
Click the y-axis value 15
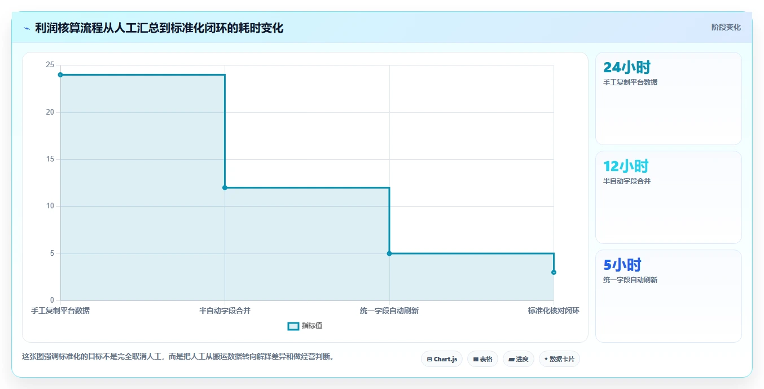pos(50,159)
